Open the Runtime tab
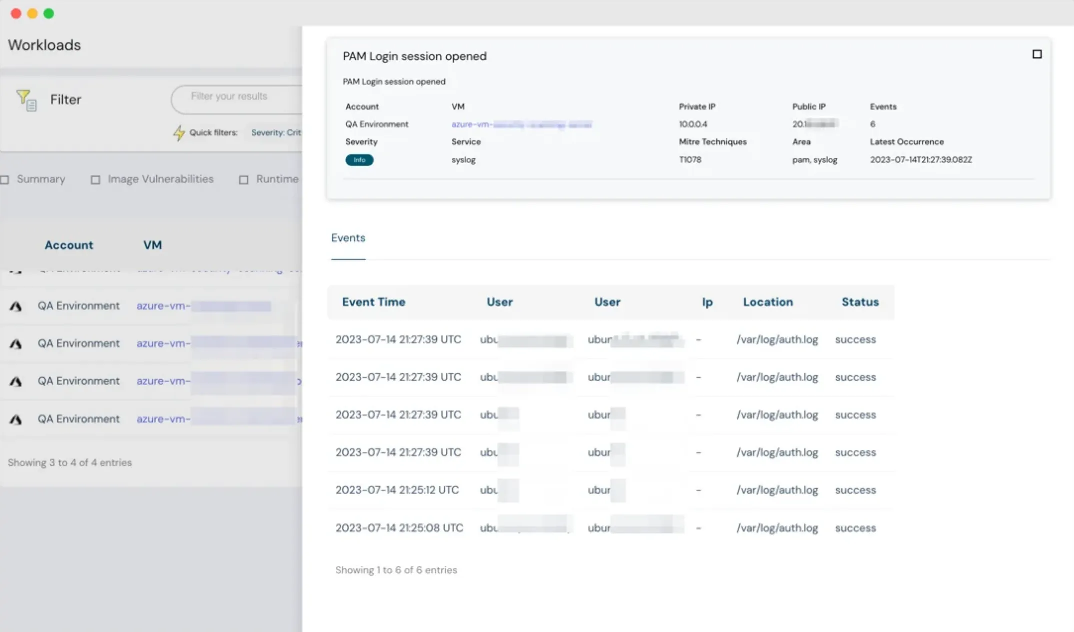Screen dimensions: 1074x632 (x=277, y=179)
